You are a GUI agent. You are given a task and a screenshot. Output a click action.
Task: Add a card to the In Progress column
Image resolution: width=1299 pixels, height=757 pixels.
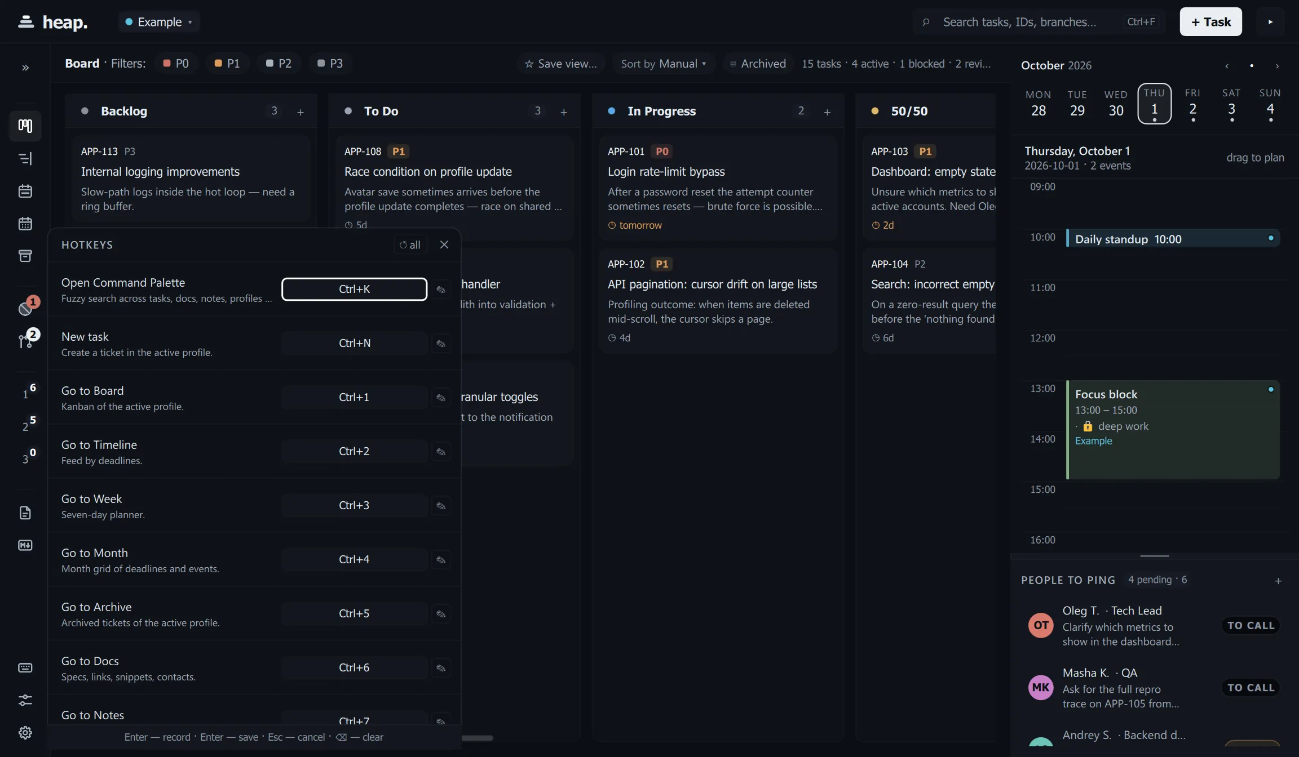click(x=827, y=112)
